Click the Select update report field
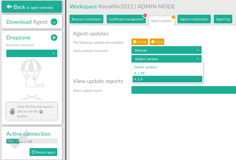236x160 pixels. tap(183, 90)
